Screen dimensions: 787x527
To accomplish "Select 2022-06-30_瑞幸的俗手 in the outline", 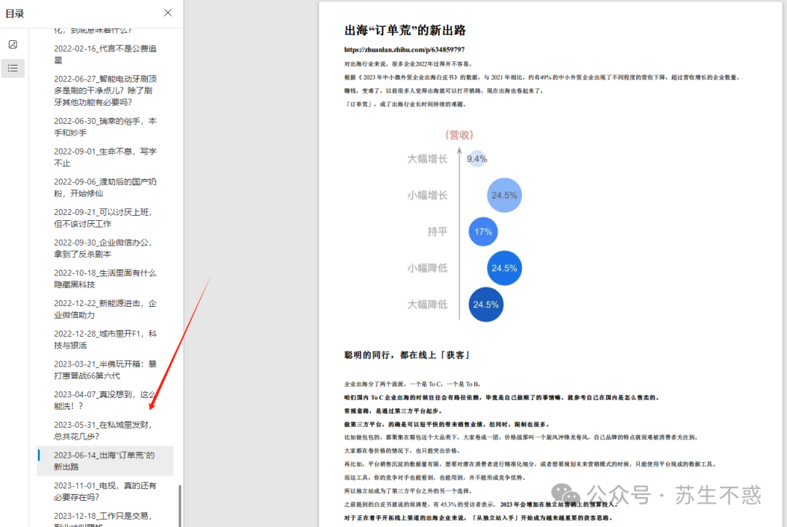I will click(104, 126).
